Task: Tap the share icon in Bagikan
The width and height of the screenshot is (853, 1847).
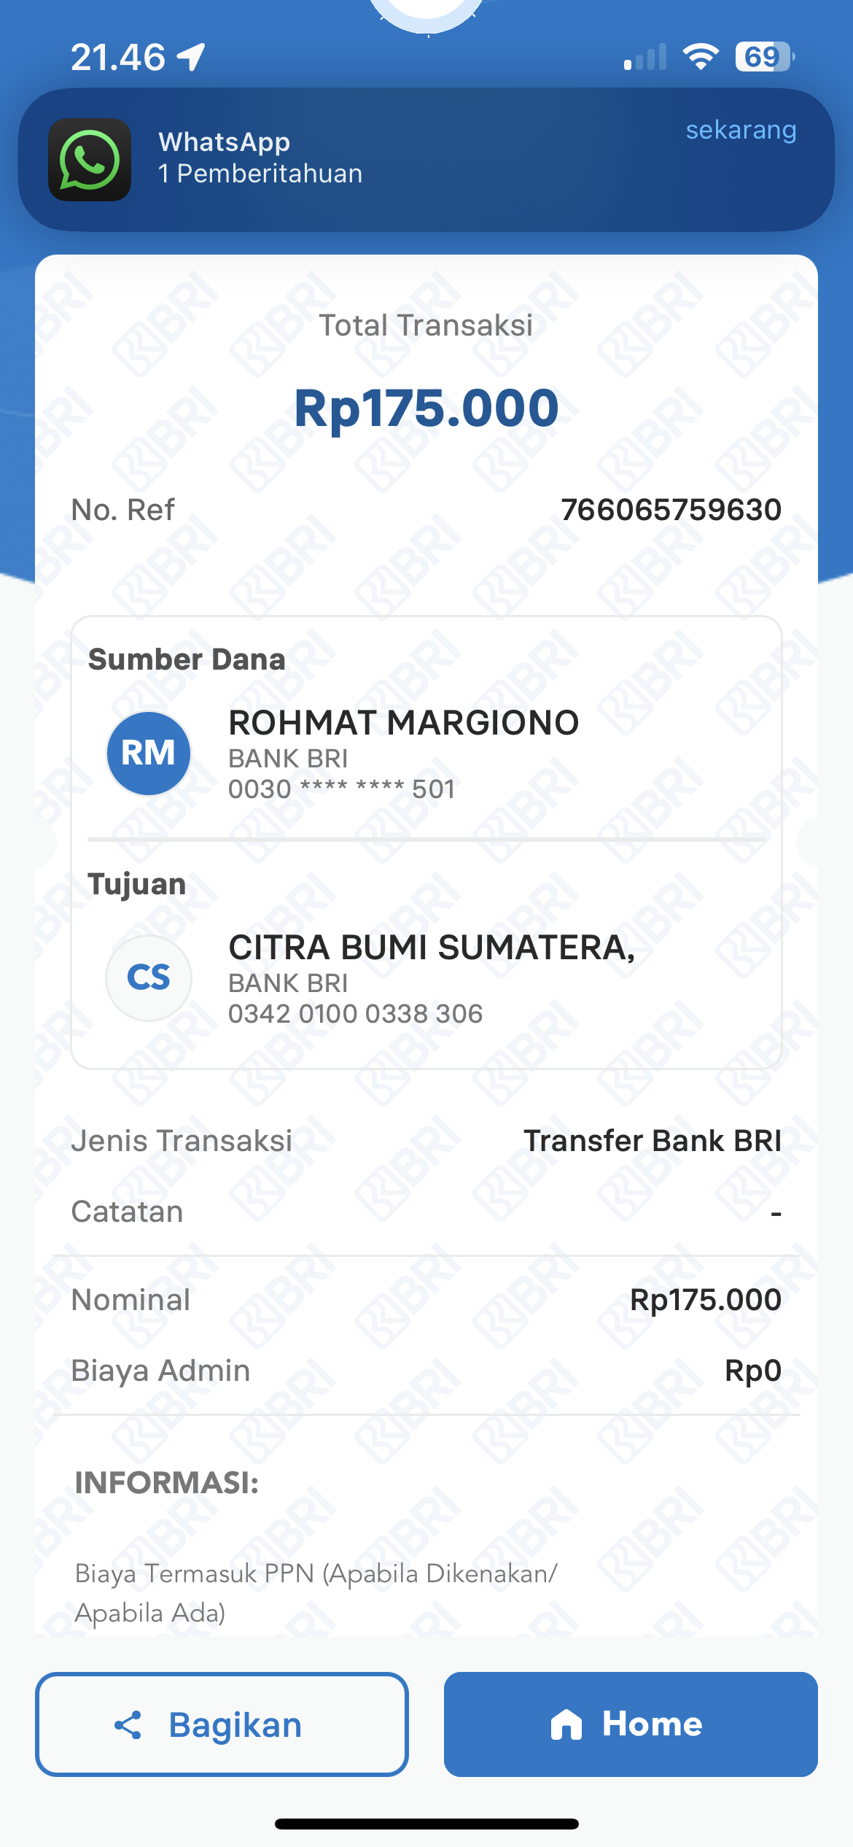Action: (128, 1725)
